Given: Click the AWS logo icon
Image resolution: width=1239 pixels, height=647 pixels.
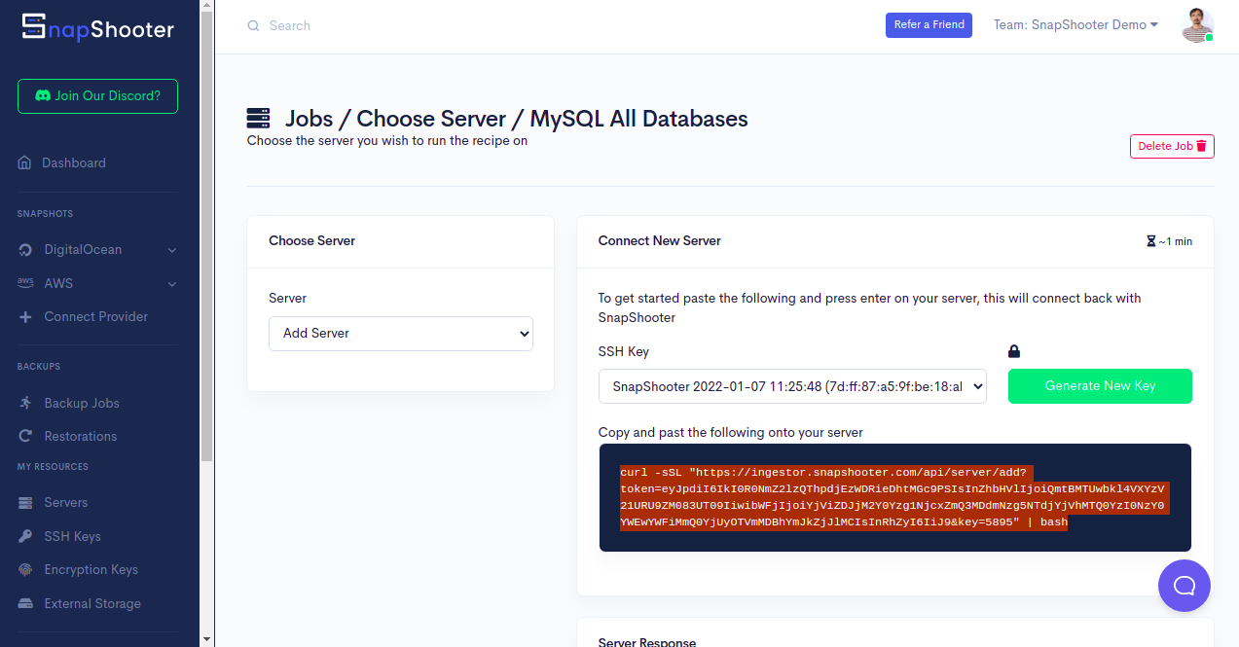Looking at the screenshot, I should tap(25, 283).
